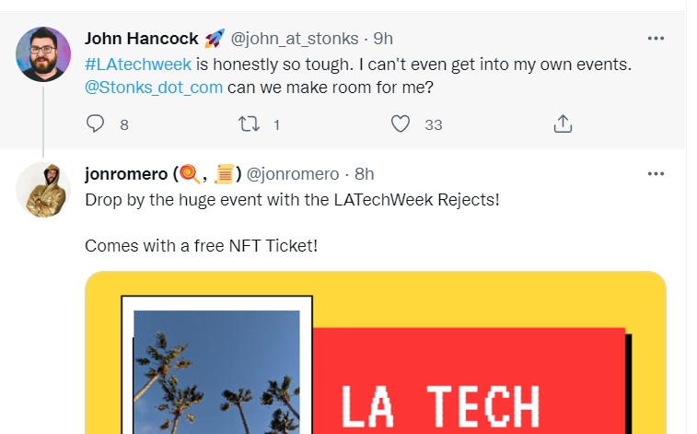This screenshot has width=697, height=434.
Task: Open the #LAtechweek hashtag
Action: [x=138, y=64]
